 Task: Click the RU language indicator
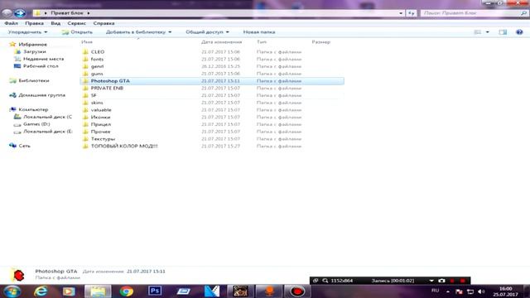coord(435,291)
